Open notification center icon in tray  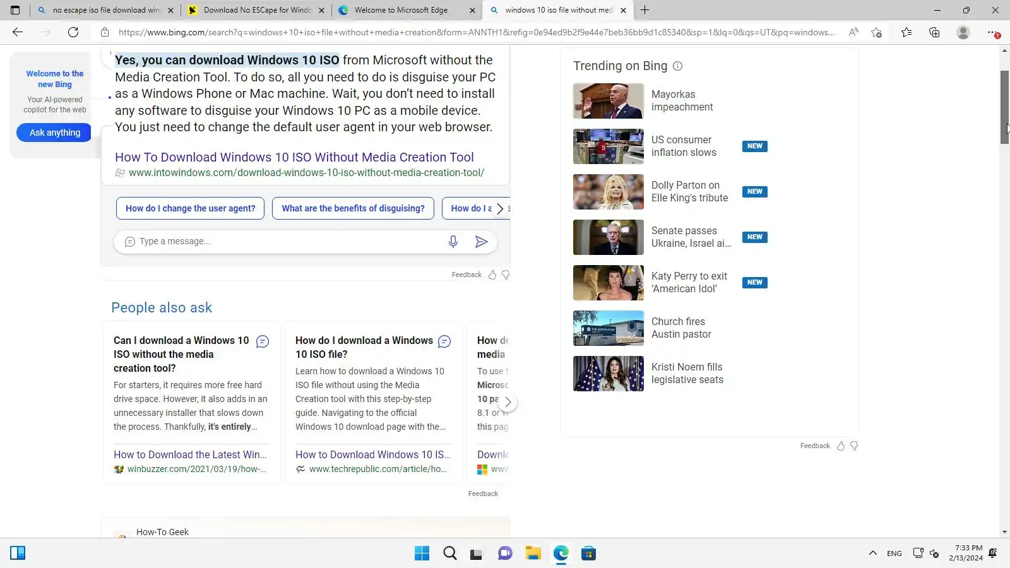tap(993, 553)
